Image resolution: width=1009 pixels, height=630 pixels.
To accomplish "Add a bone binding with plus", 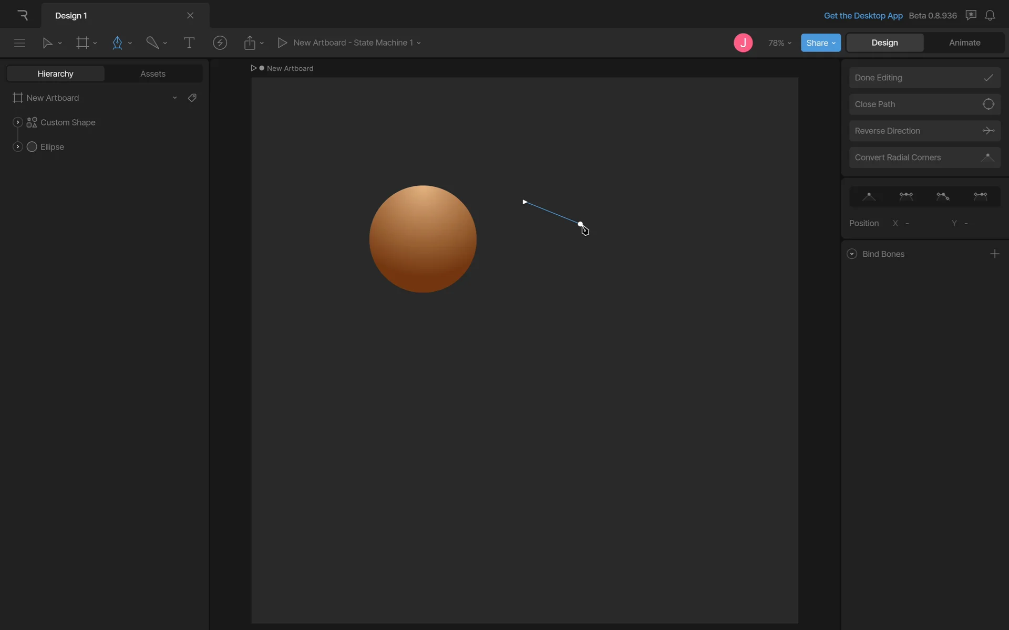I will (994, 254).
